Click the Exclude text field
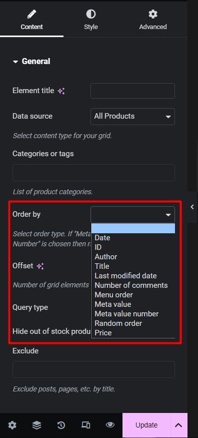The height and width of the screenshot is (438, 198). tap(93, 369)
